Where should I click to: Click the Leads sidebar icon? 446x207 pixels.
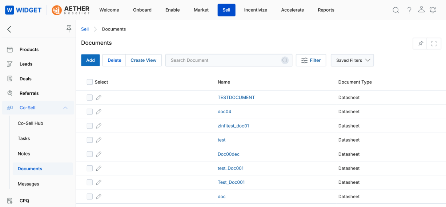(x=10, y=64)
